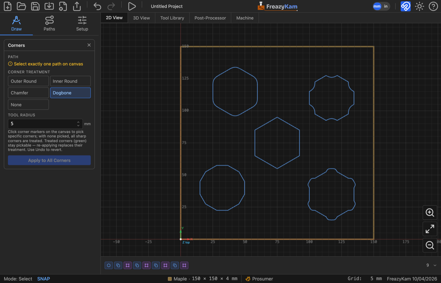
Task: Click the redo arrow icon
Action: point(111,6)
